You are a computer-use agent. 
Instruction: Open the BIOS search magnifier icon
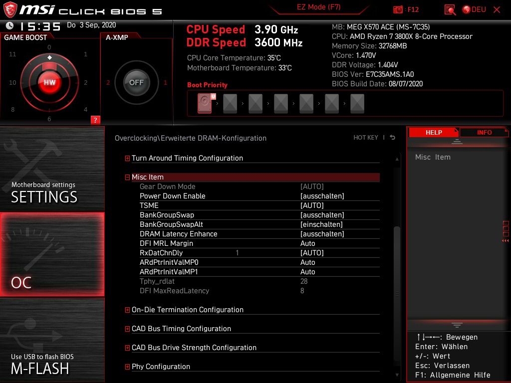tap(450, 10)
